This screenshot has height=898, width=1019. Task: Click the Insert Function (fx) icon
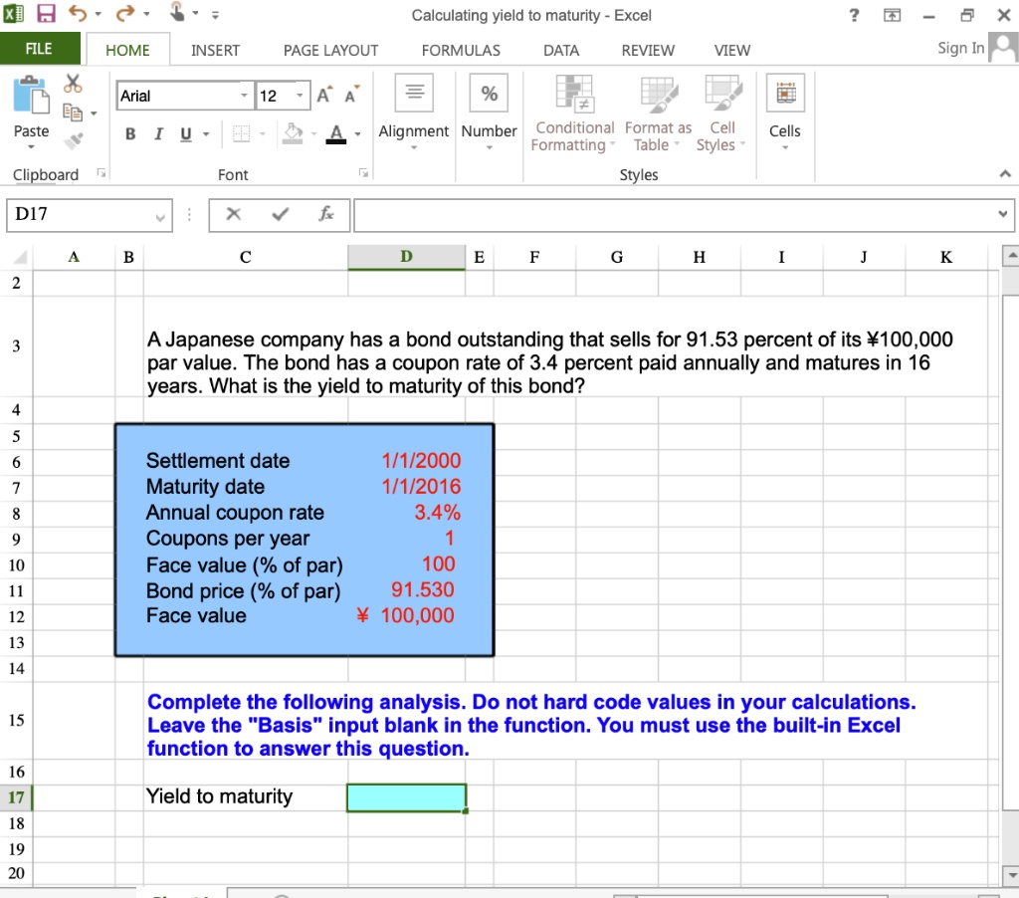[327, 214]
